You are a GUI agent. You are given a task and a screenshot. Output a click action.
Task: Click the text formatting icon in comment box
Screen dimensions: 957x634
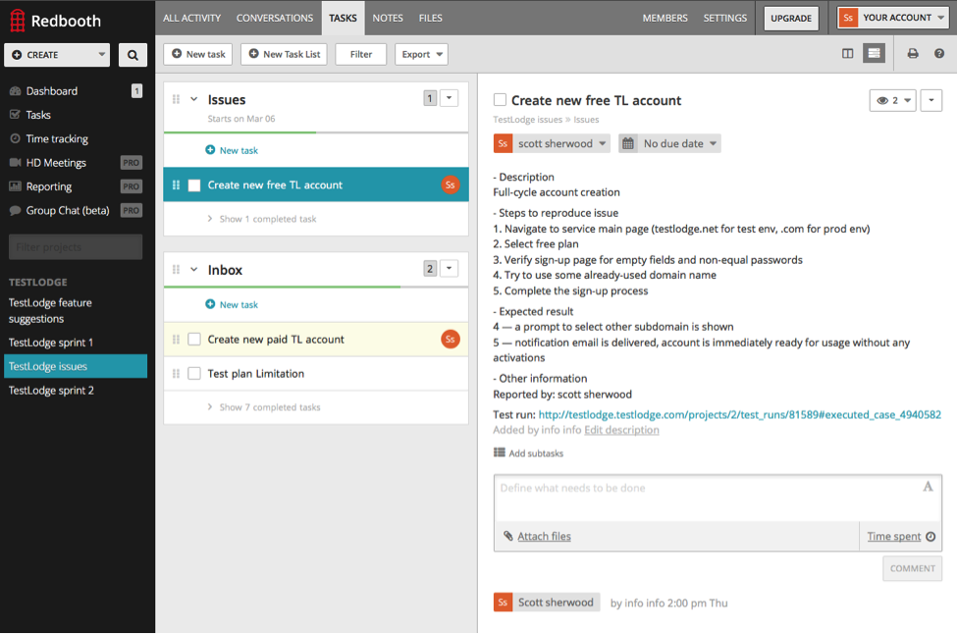tap(928, 487)
